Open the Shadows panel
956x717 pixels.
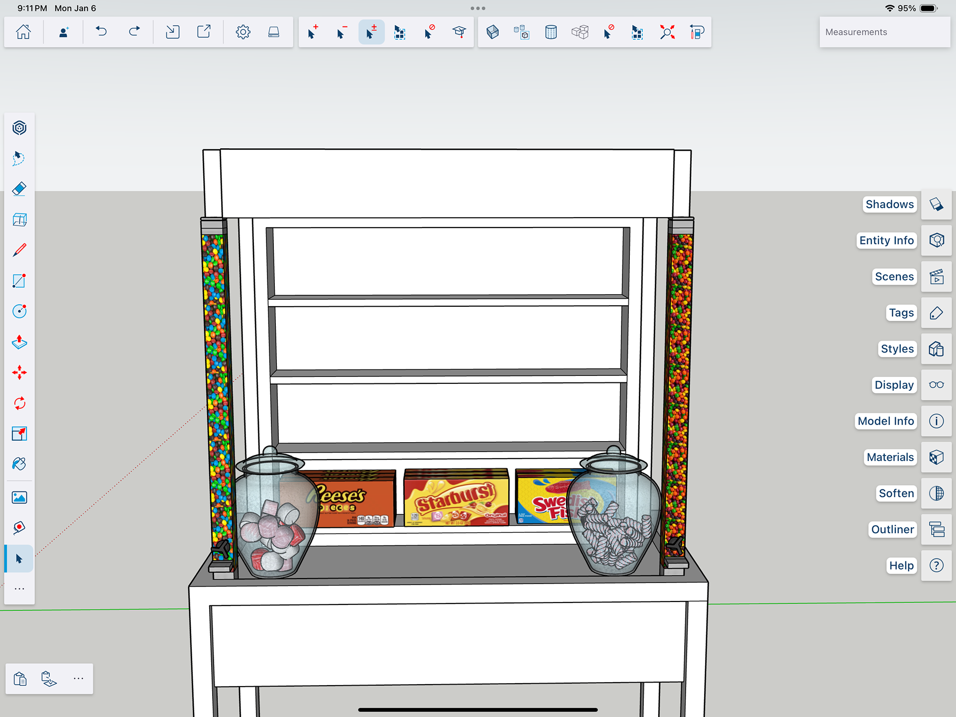click(936, 204)
